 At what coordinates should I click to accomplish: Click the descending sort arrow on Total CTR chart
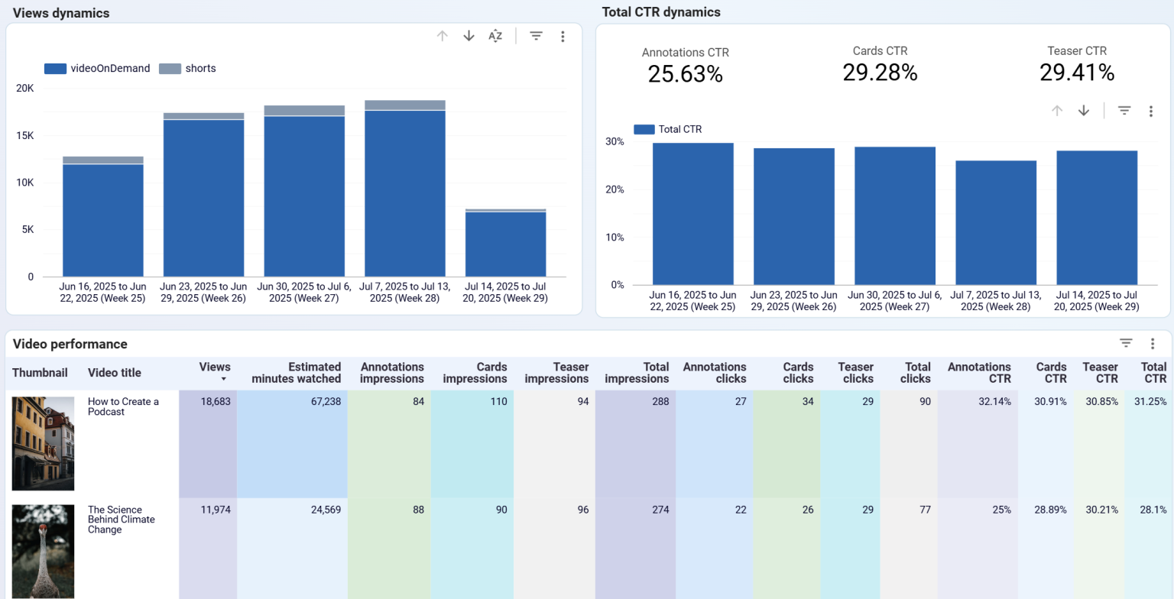point(1083,110)
